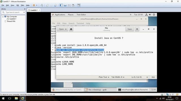
Task: Select Shared VMs in the library
Action: point(11,21)
